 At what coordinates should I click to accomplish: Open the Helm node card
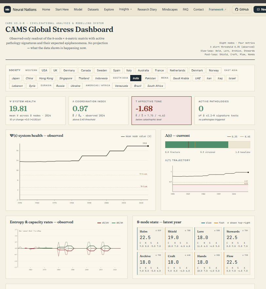pyautogui.click(x=150, y=239)
